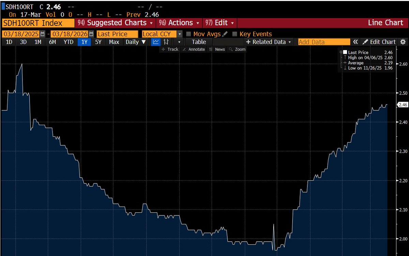The image size is (409, 256).
Task: Select the YTD time range tab
Action: pyautogui.click(x=69, y=42)
